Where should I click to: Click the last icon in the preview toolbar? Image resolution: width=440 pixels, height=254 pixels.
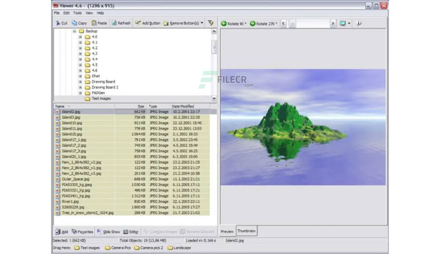tap(358, 24)
